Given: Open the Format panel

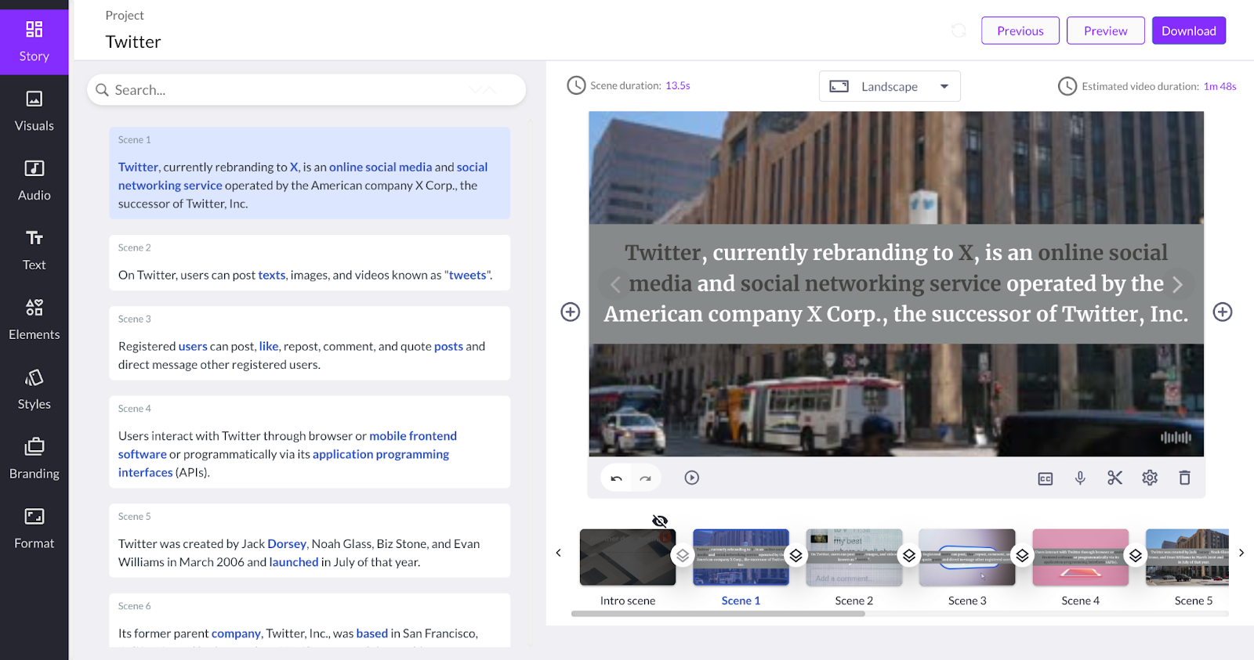Looking at the screenshot, I should click(x=34, y=529).
